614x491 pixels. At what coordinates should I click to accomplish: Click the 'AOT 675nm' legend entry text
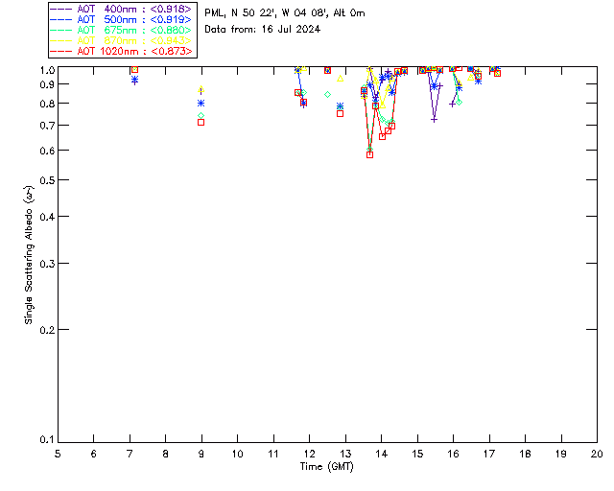(134, 30)
